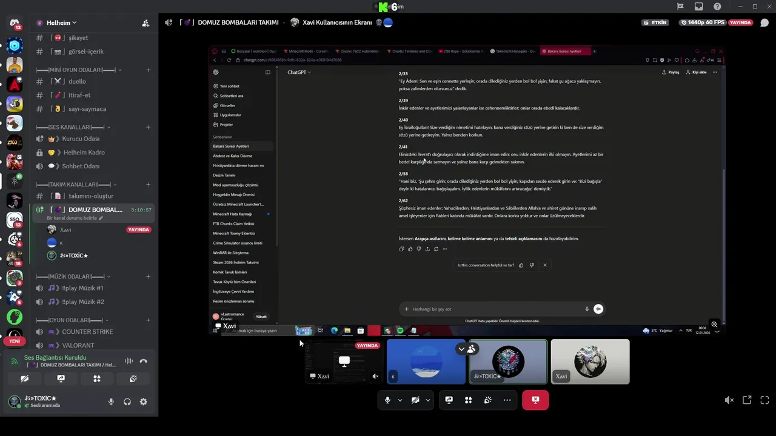Invite people icon next to Helheim
Image resolution: width=776 pixels, height=436 pixels.
coord(145,23)
